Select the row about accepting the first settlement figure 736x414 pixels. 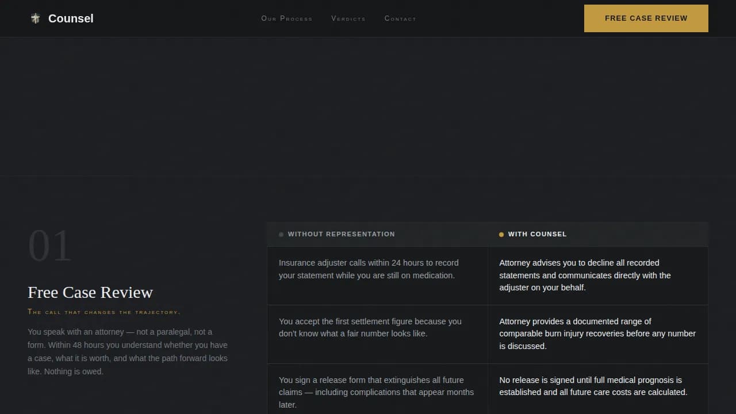point(377,328)
